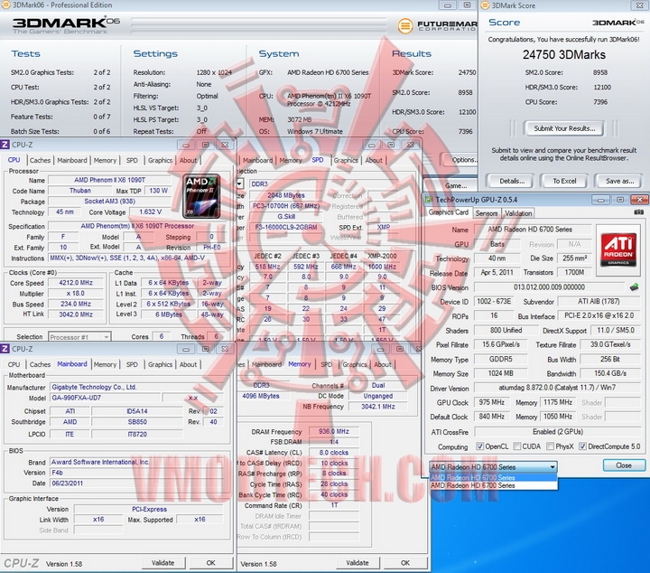Screen dimensions: 650x573
Task: Minimize the TechPowerUp GPU-Z window
Action: pyautogui.click(x=600, y=200)
